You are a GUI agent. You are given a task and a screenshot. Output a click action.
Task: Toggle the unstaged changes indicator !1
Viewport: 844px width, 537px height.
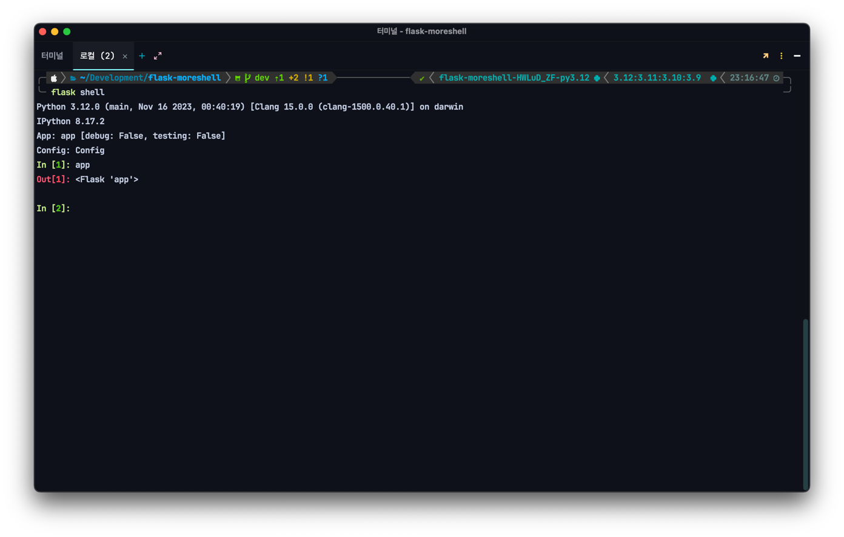point(308,77)
